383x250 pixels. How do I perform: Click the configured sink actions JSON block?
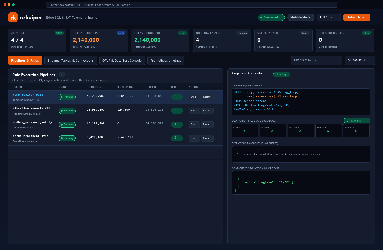(301, 183)
